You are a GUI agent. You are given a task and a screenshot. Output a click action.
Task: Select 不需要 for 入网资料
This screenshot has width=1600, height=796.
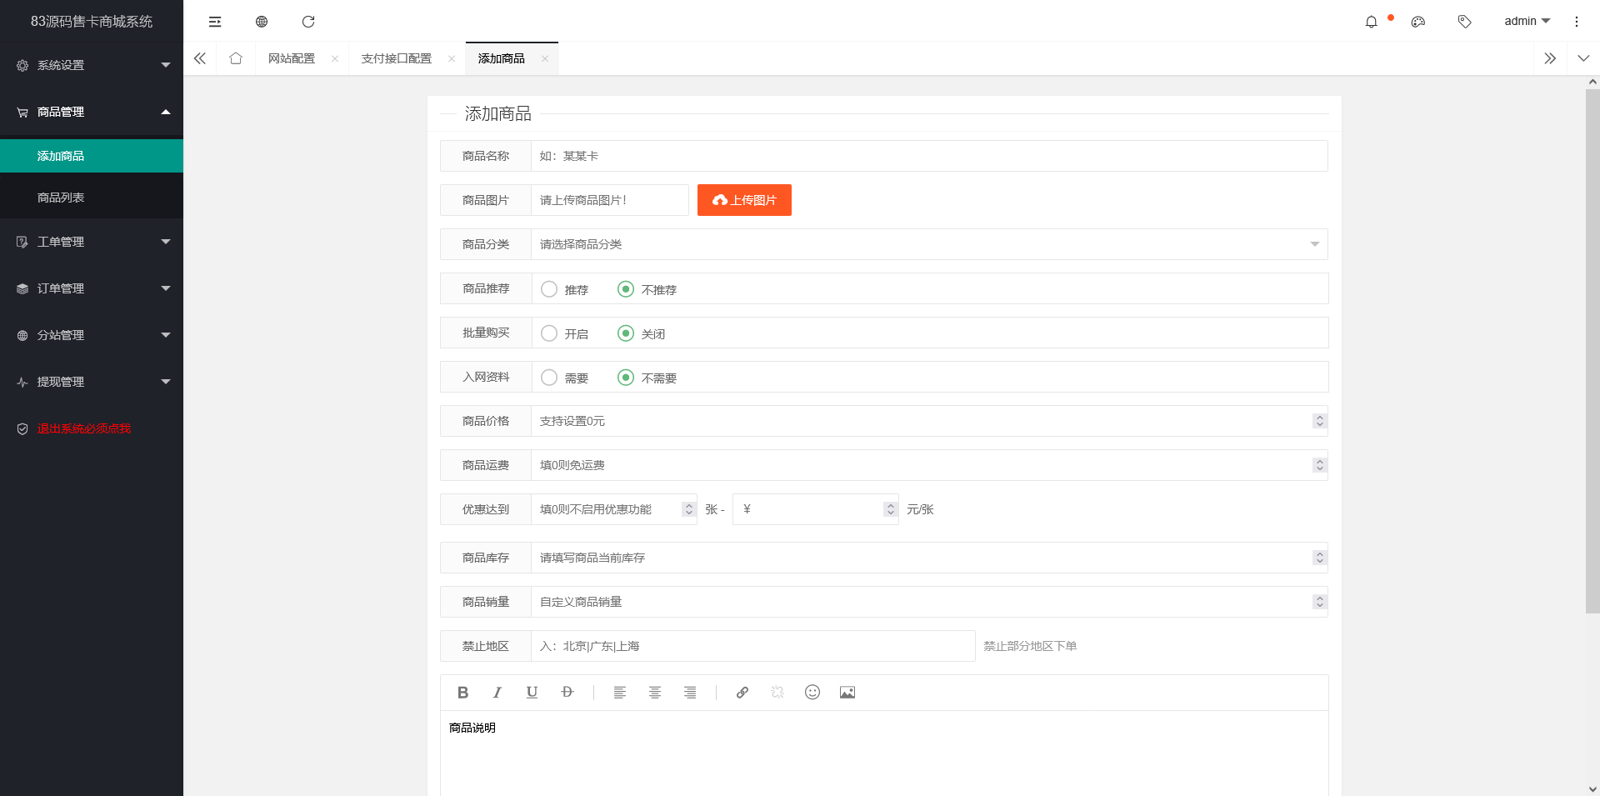tap(647, 378)
